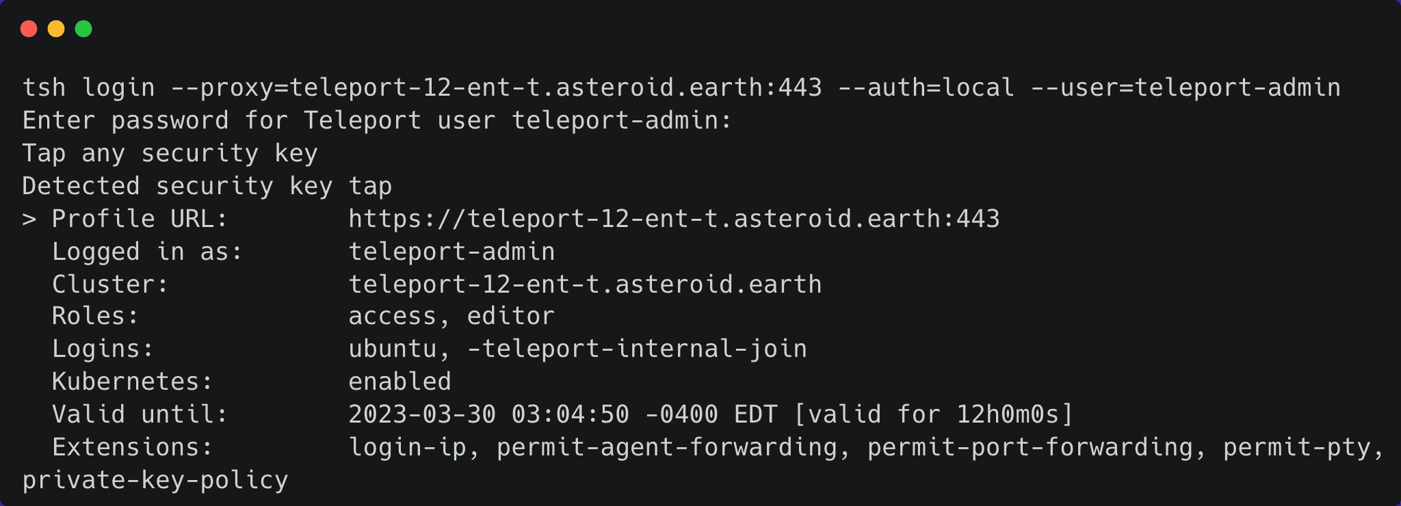Click the '>' active profile marker
The width and height of the screenshot is (1401, 506).
[x=29, y=219]
